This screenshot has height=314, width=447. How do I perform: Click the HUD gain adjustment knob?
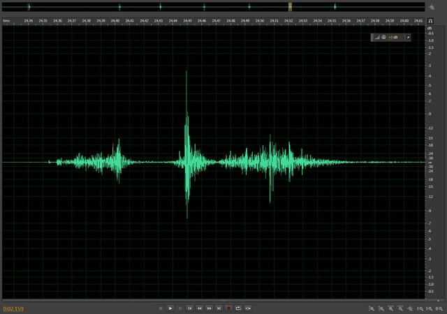click(383, 37)
